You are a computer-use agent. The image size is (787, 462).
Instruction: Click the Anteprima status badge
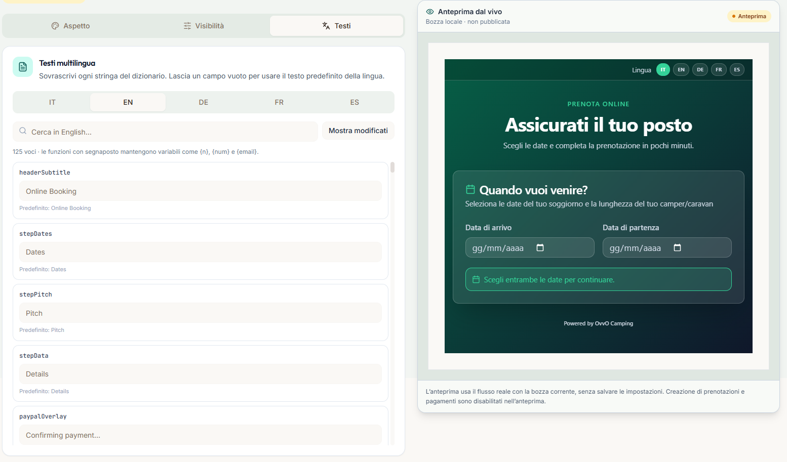pyautogui.click(x=749, y=16)
